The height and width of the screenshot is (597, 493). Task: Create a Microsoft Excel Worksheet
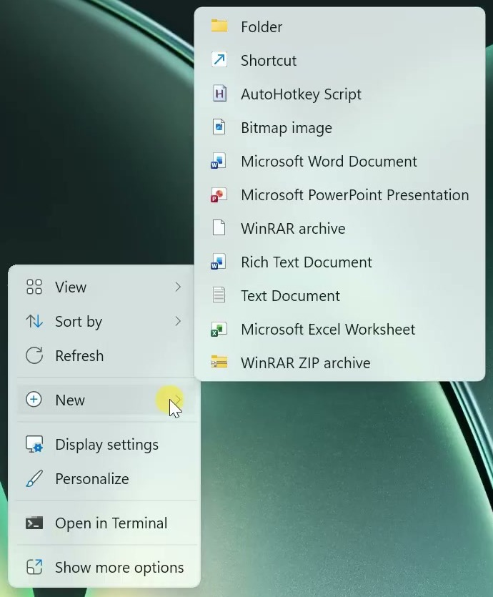pos(339,329)
